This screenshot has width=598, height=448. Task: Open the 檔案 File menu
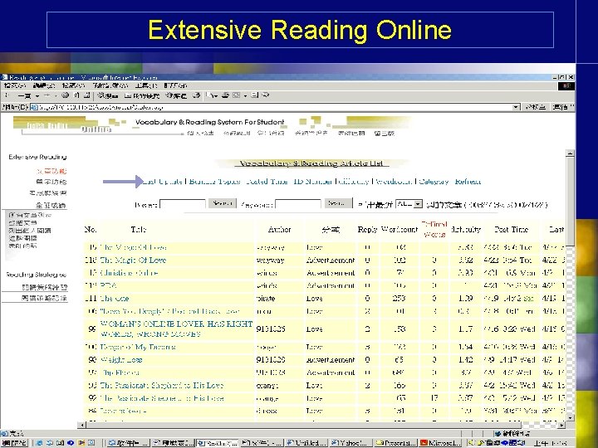click(15, 85)
